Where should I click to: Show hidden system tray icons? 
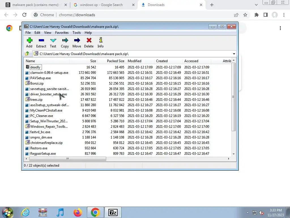click(x=248, y=213)
